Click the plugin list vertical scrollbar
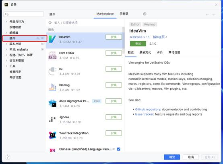The width and height of the screenshot is (223, 164). (124, 38)
